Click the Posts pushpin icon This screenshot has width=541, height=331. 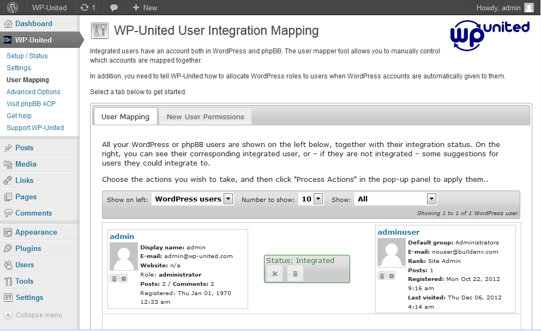(8, 148)
